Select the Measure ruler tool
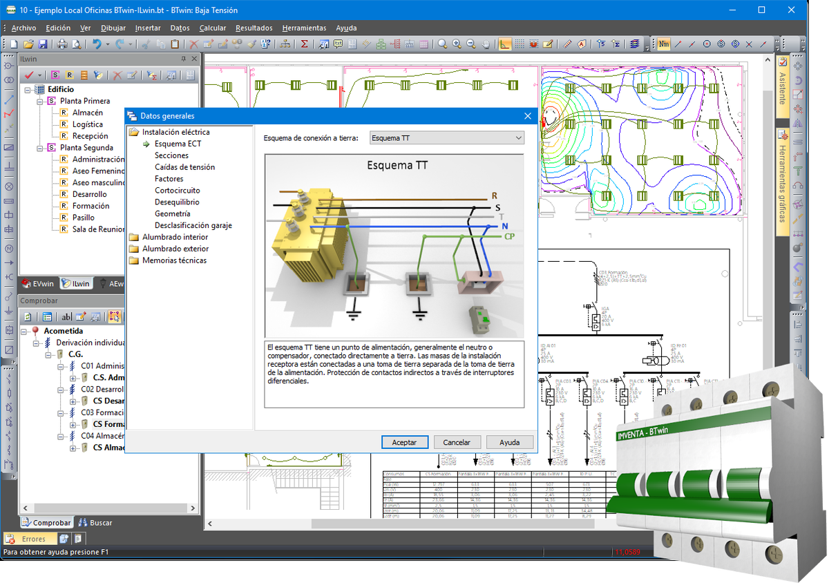 (567, 44)
